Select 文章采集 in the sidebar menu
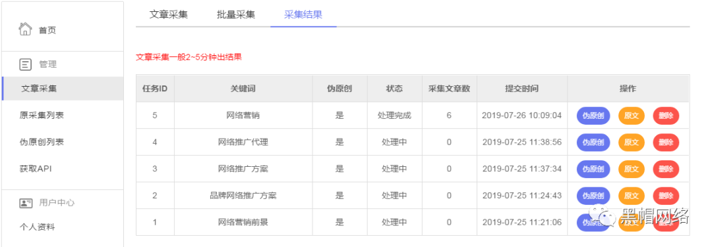 (x=63, y=89)
